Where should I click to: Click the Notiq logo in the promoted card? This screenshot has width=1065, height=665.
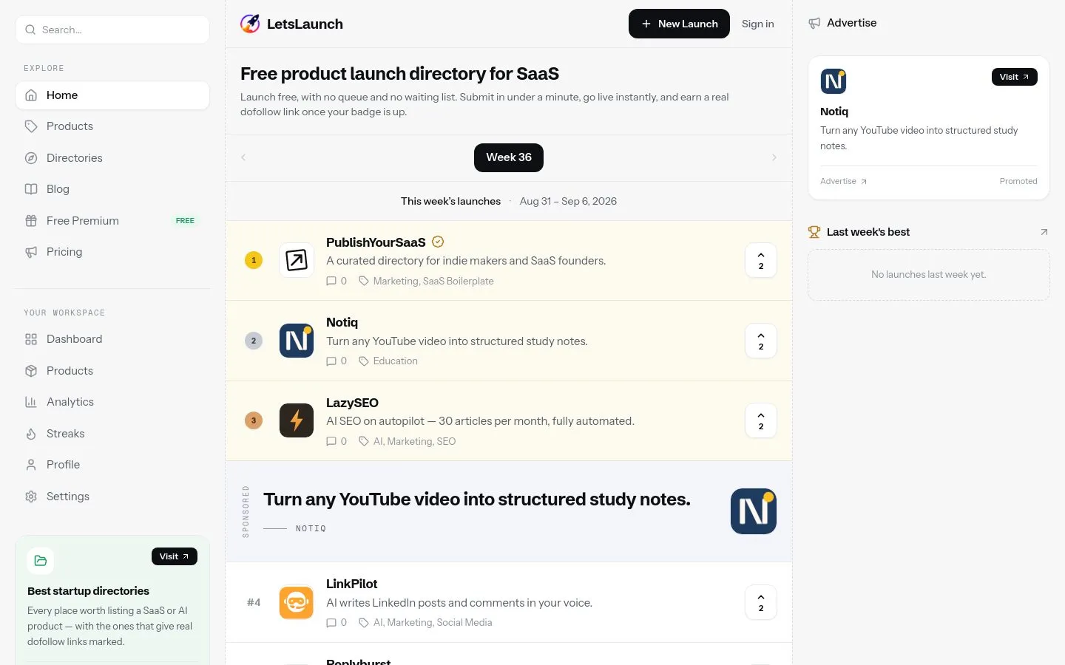click(834, 81)
